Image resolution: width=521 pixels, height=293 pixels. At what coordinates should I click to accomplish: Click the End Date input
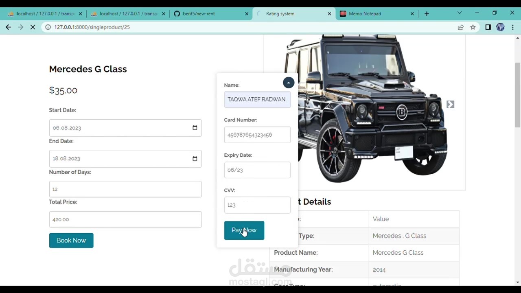pos(125,159)
